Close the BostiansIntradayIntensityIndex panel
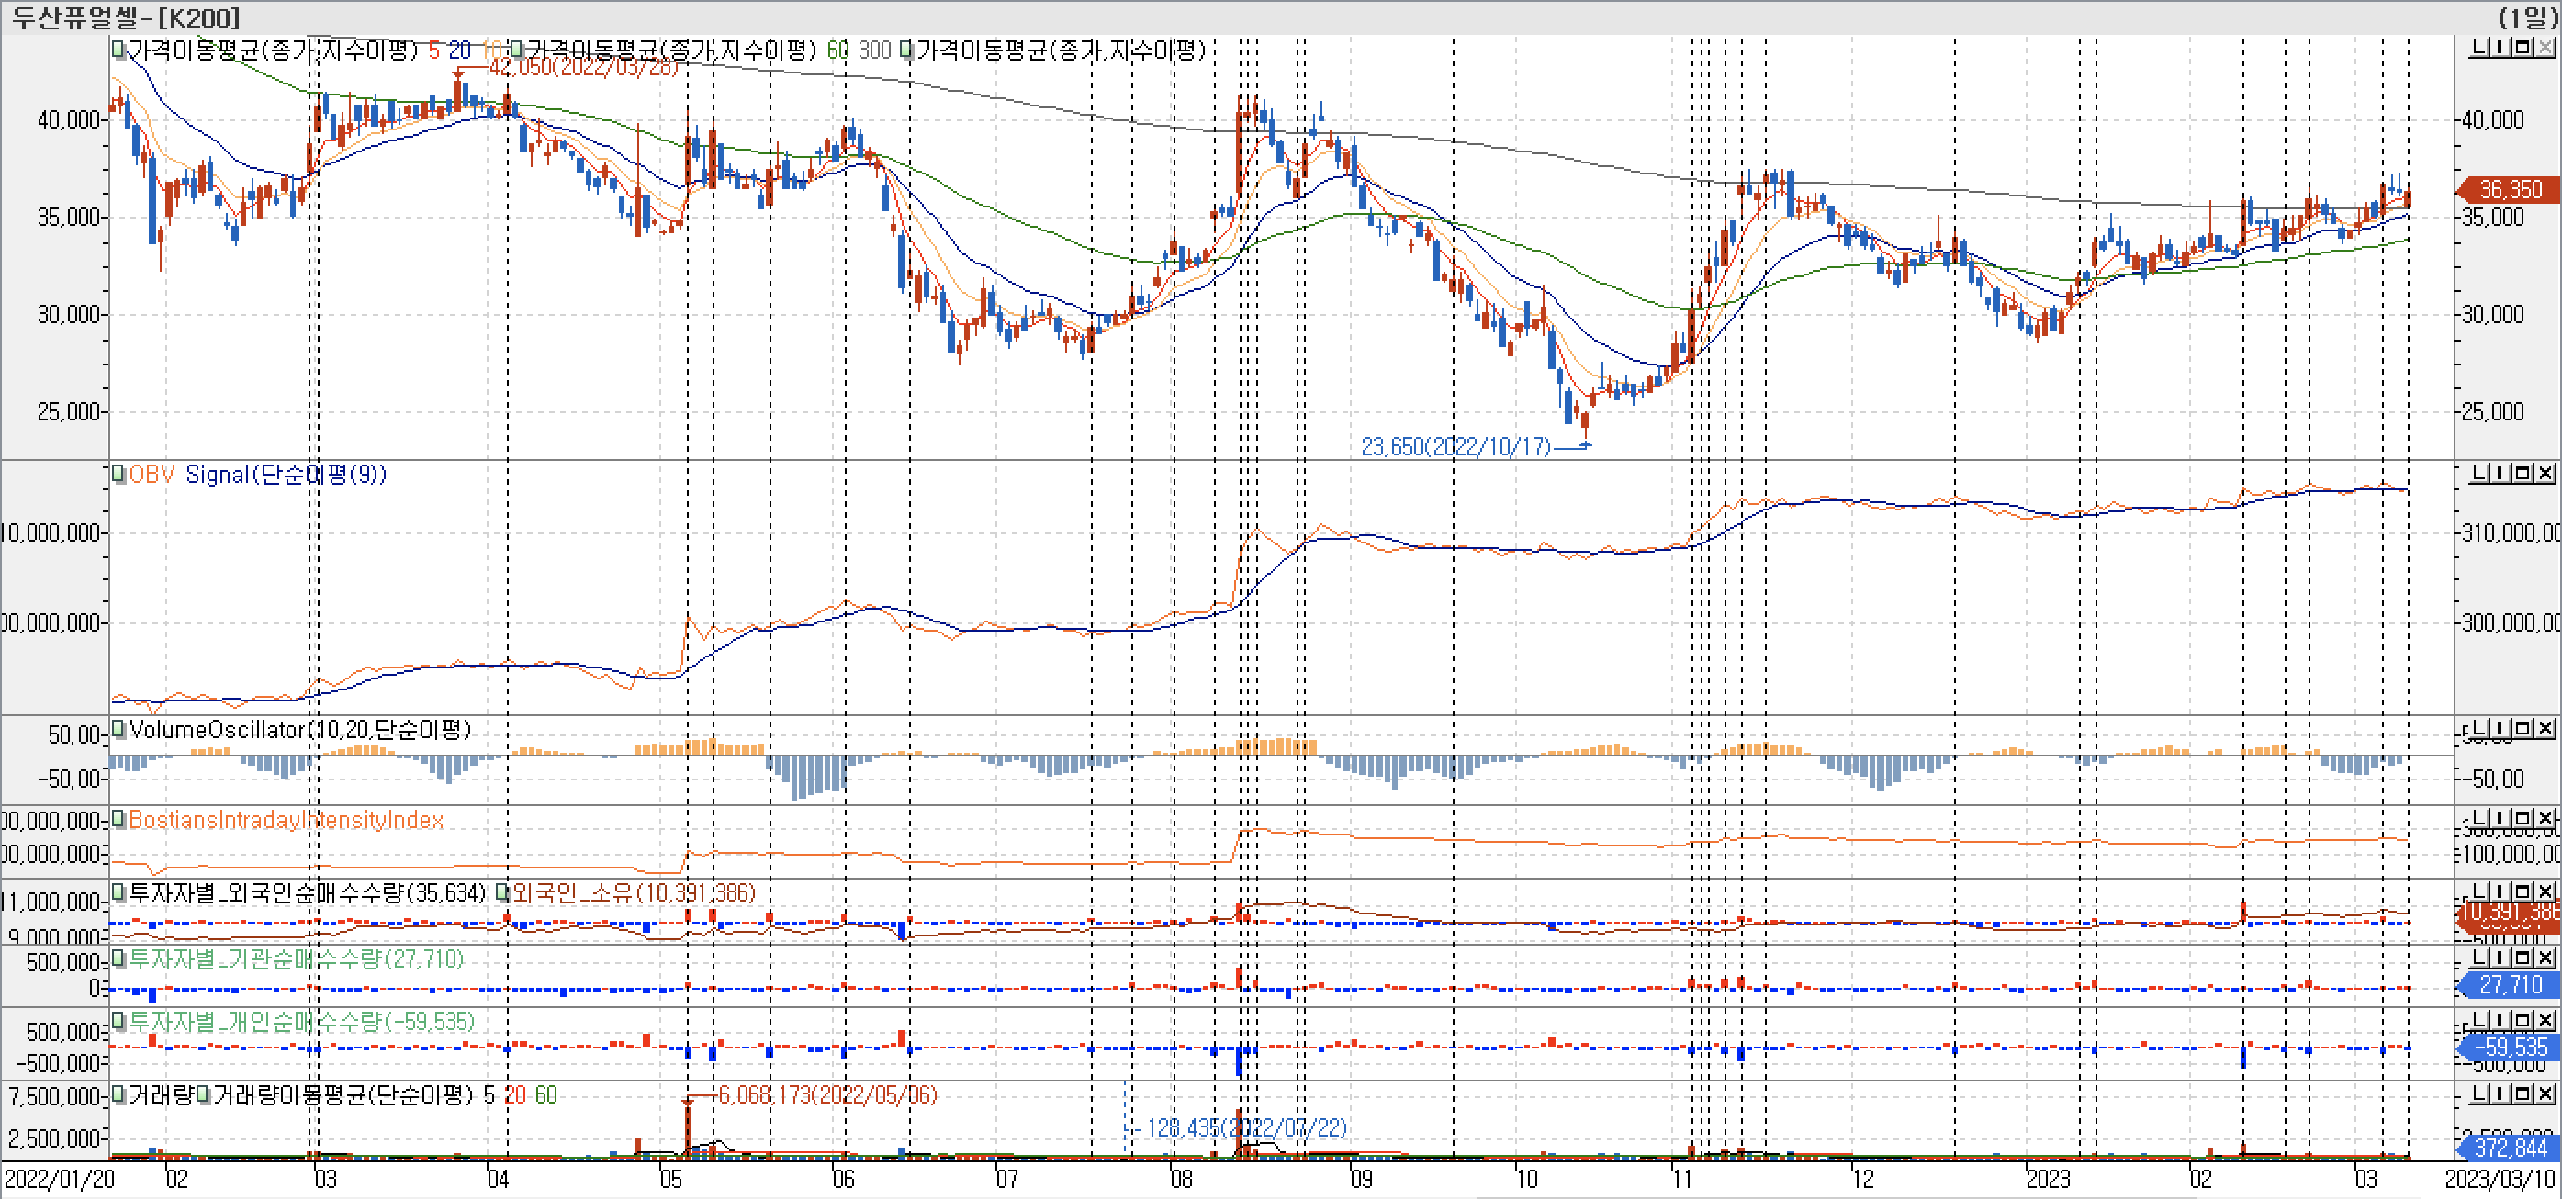This screenshot has height=1199, width=2562. (2545, 818)
